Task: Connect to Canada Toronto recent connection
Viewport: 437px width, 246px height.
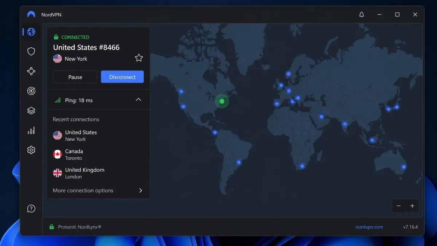Action: click(x=98, y=155)
